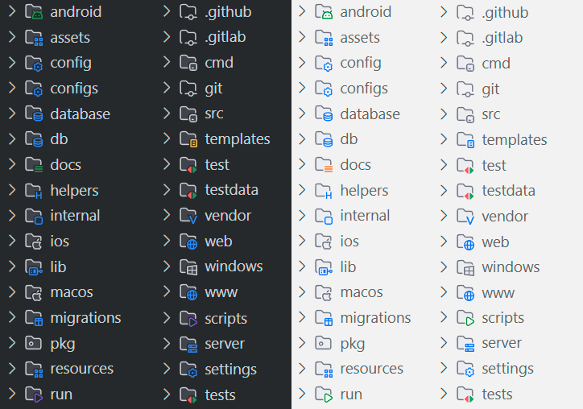This screenshot has height=409, width=583.
Task: Click the android folder icon in dark theme
Action: 34,12
